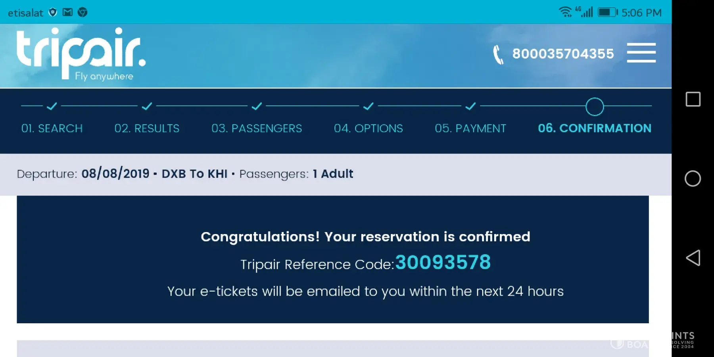
Task: Return to the 05. PAYMENT step
Action: [470, 128]
